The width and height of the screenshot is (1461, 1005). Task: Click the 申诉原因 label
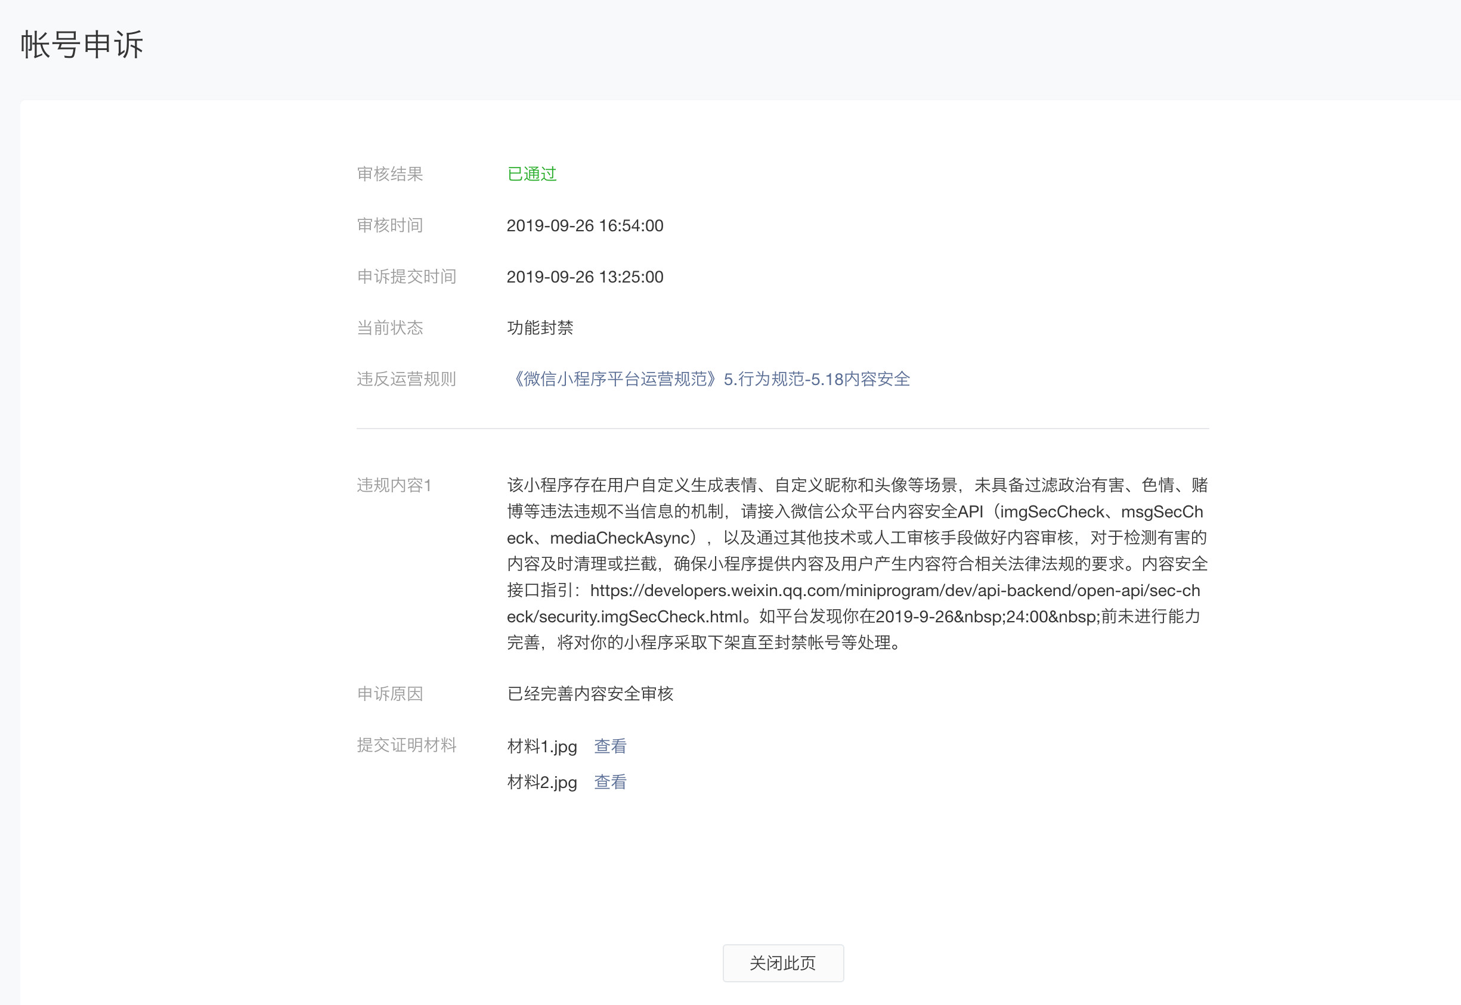tap(390, 694)
